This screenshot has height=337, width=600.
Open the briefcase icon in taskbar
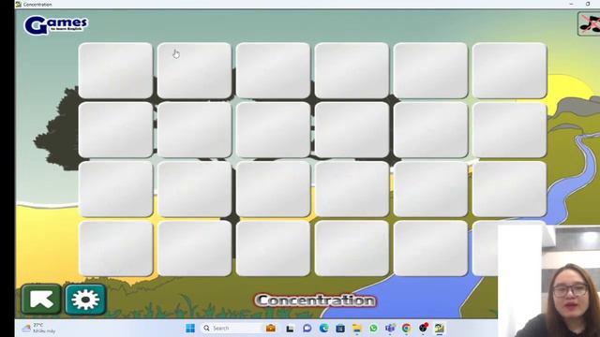[271, 329]
